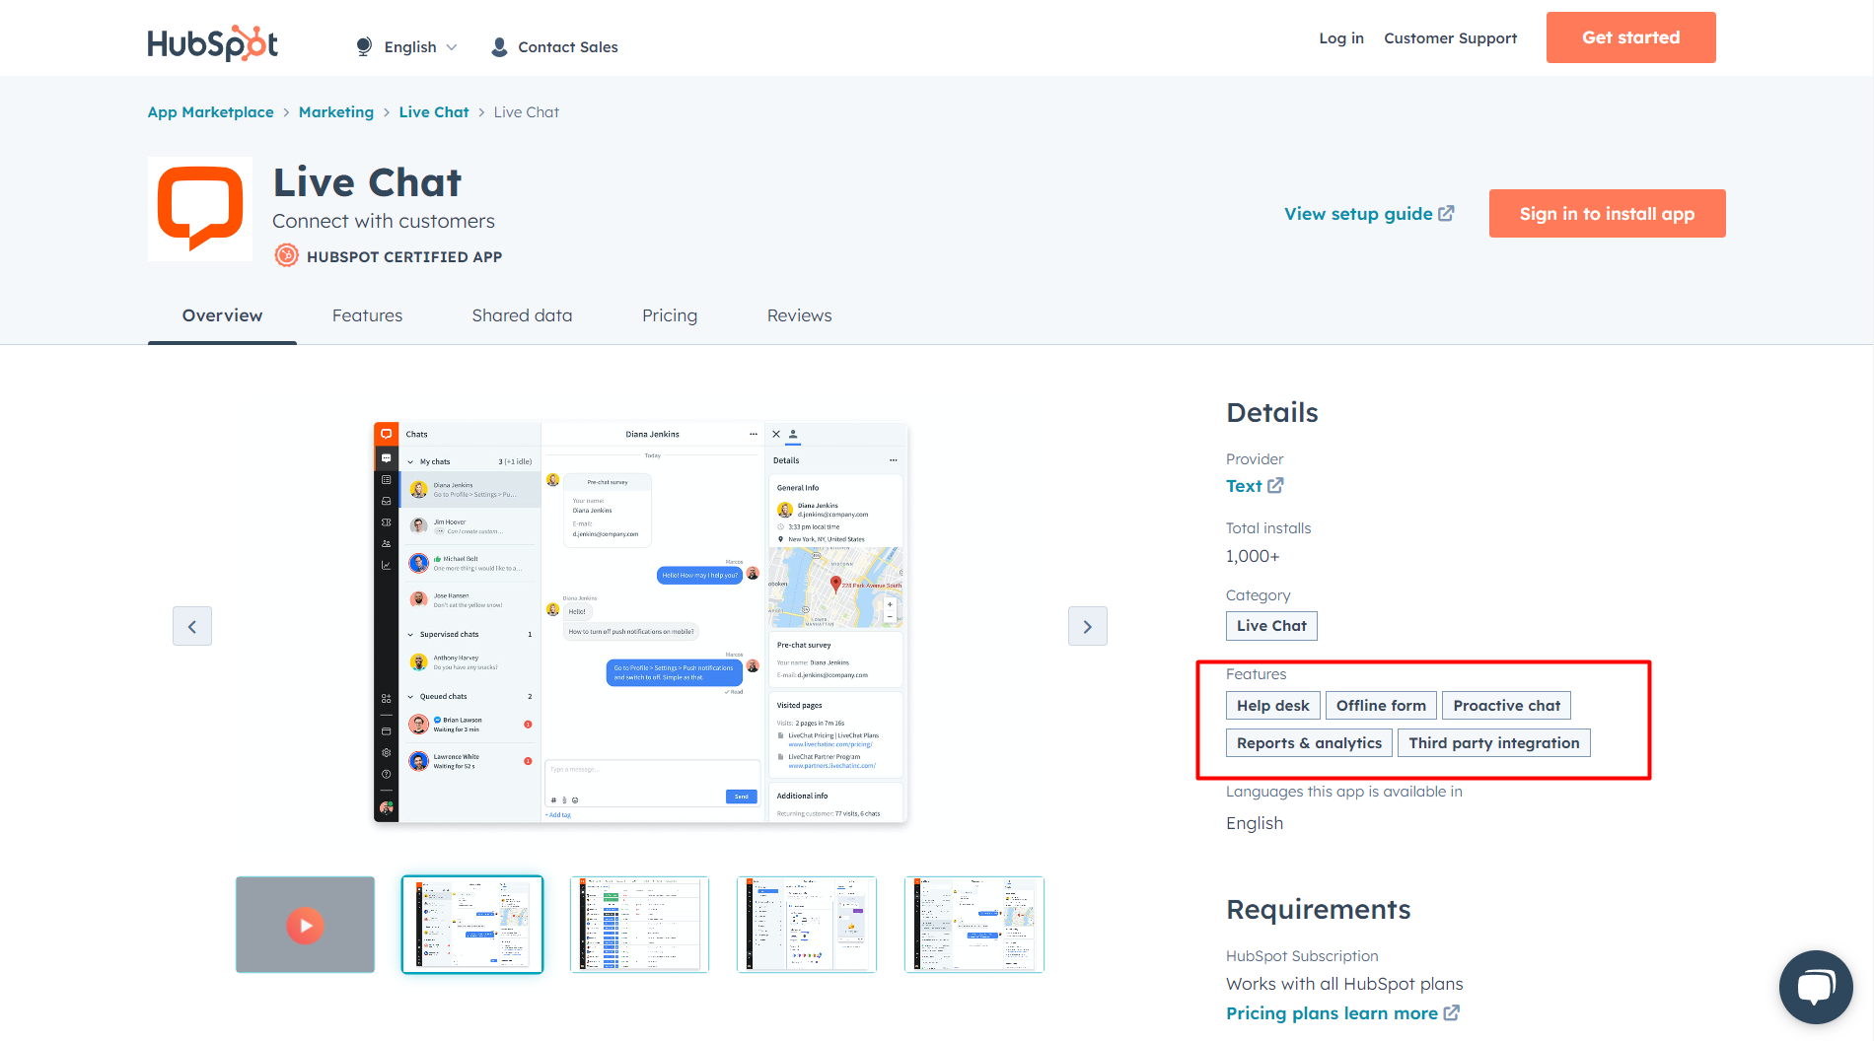Show previous carousel slide
The height and width of the screenshot is (1041, 1874).
click(192, 626)
